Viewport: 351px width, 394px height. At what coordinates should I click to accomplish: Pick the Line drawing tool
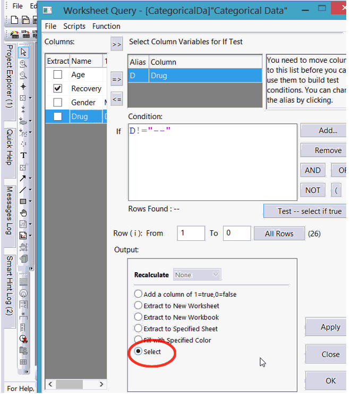23,190
